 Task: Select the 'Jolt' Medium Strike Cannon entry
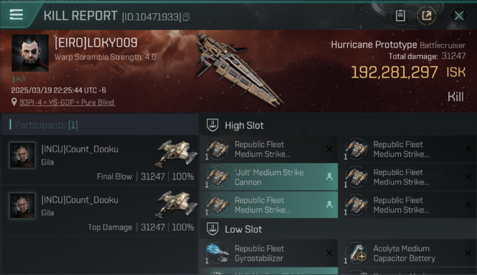pyautogui.click(x=269, y=177)
